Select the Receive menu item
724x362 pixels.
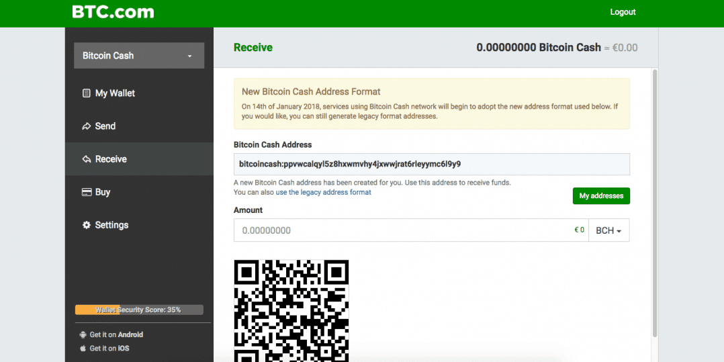[x=139, y=159]
